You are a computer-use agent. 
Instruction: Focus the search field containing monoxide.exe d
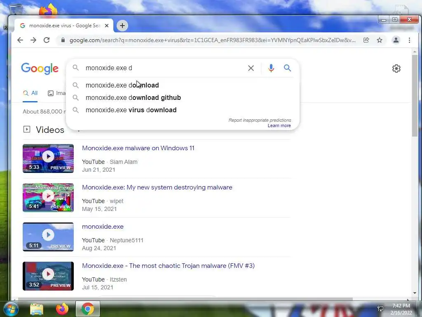click(x=164, y=68)
